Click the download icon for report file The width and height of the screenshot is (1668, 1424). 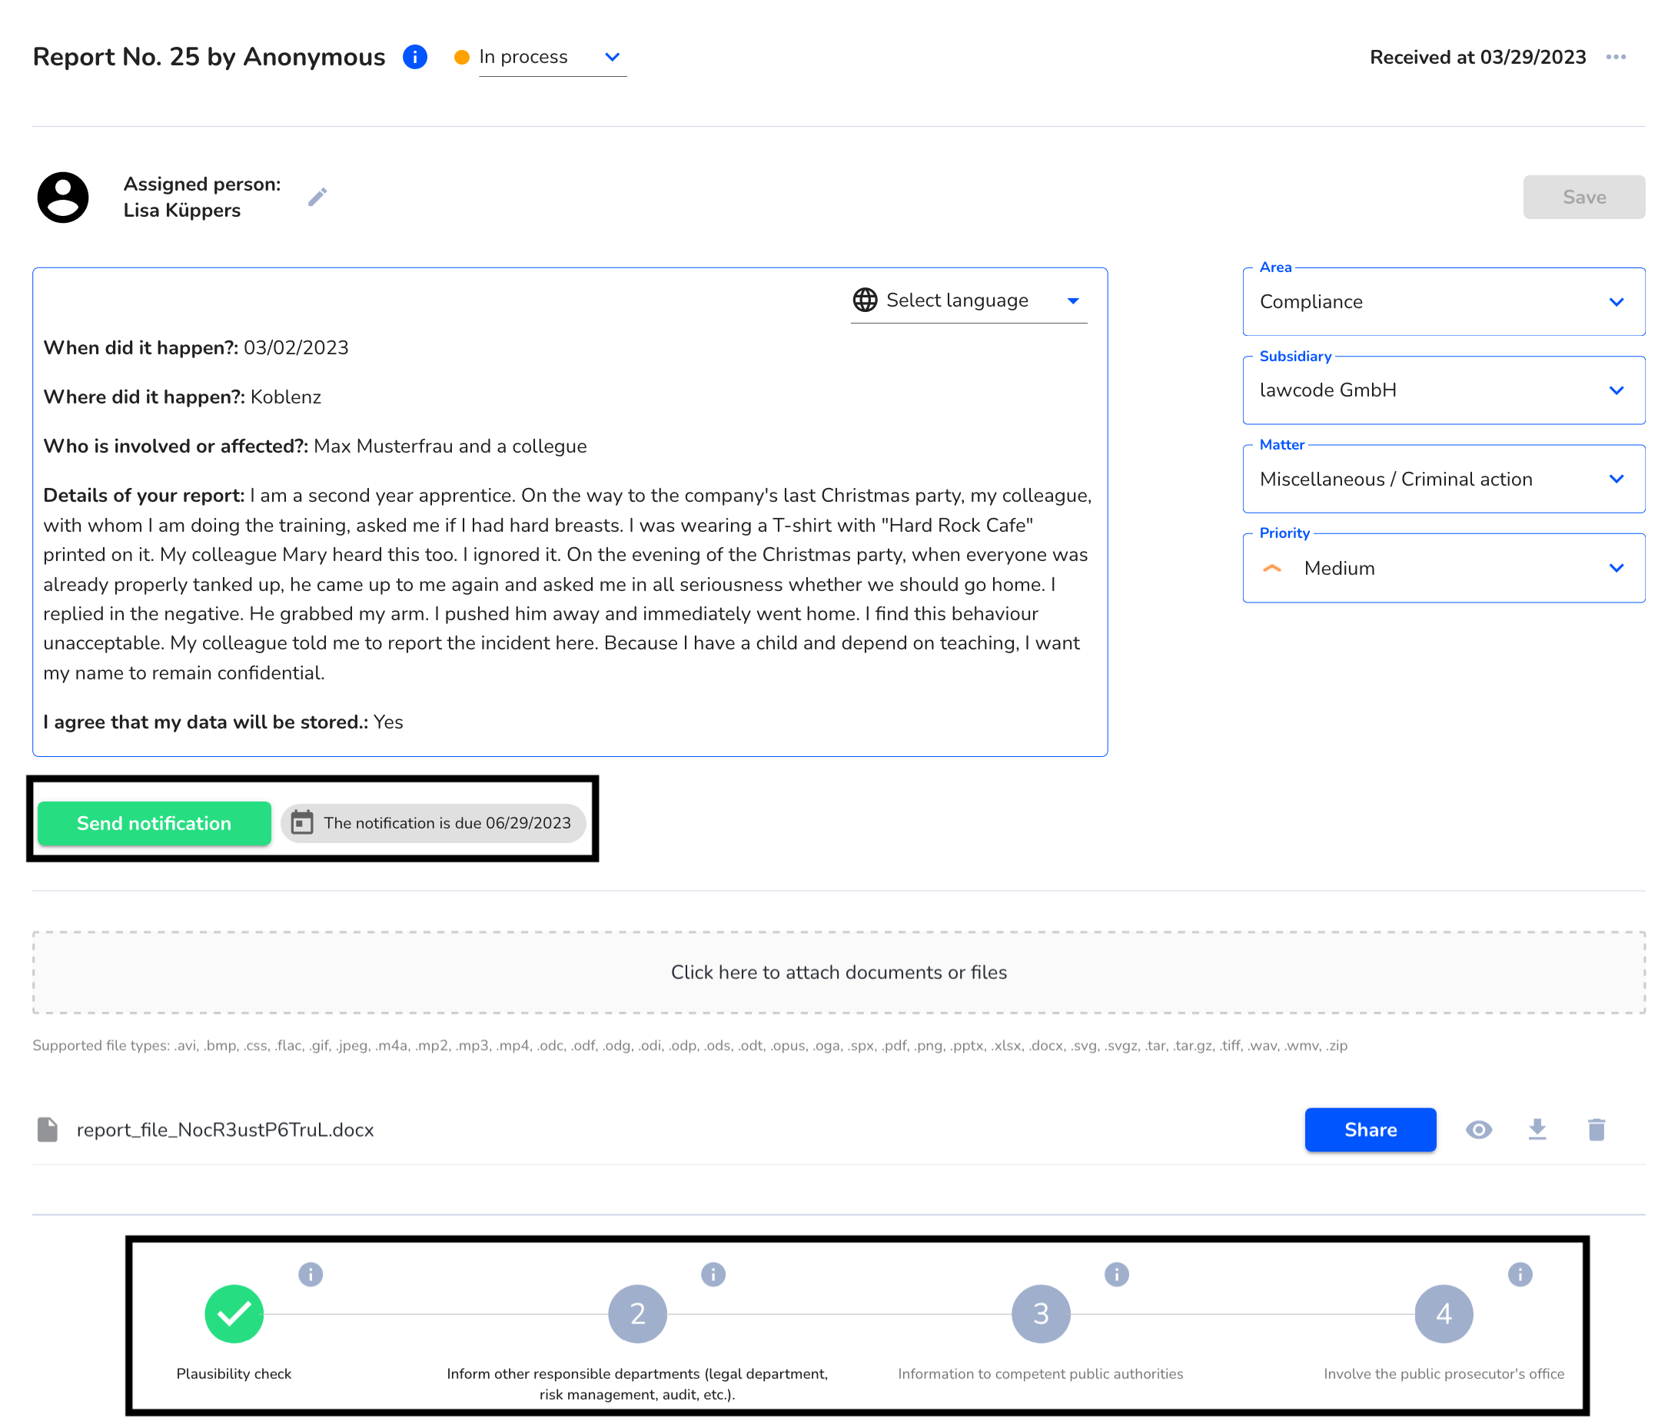coord(1537,1129)
